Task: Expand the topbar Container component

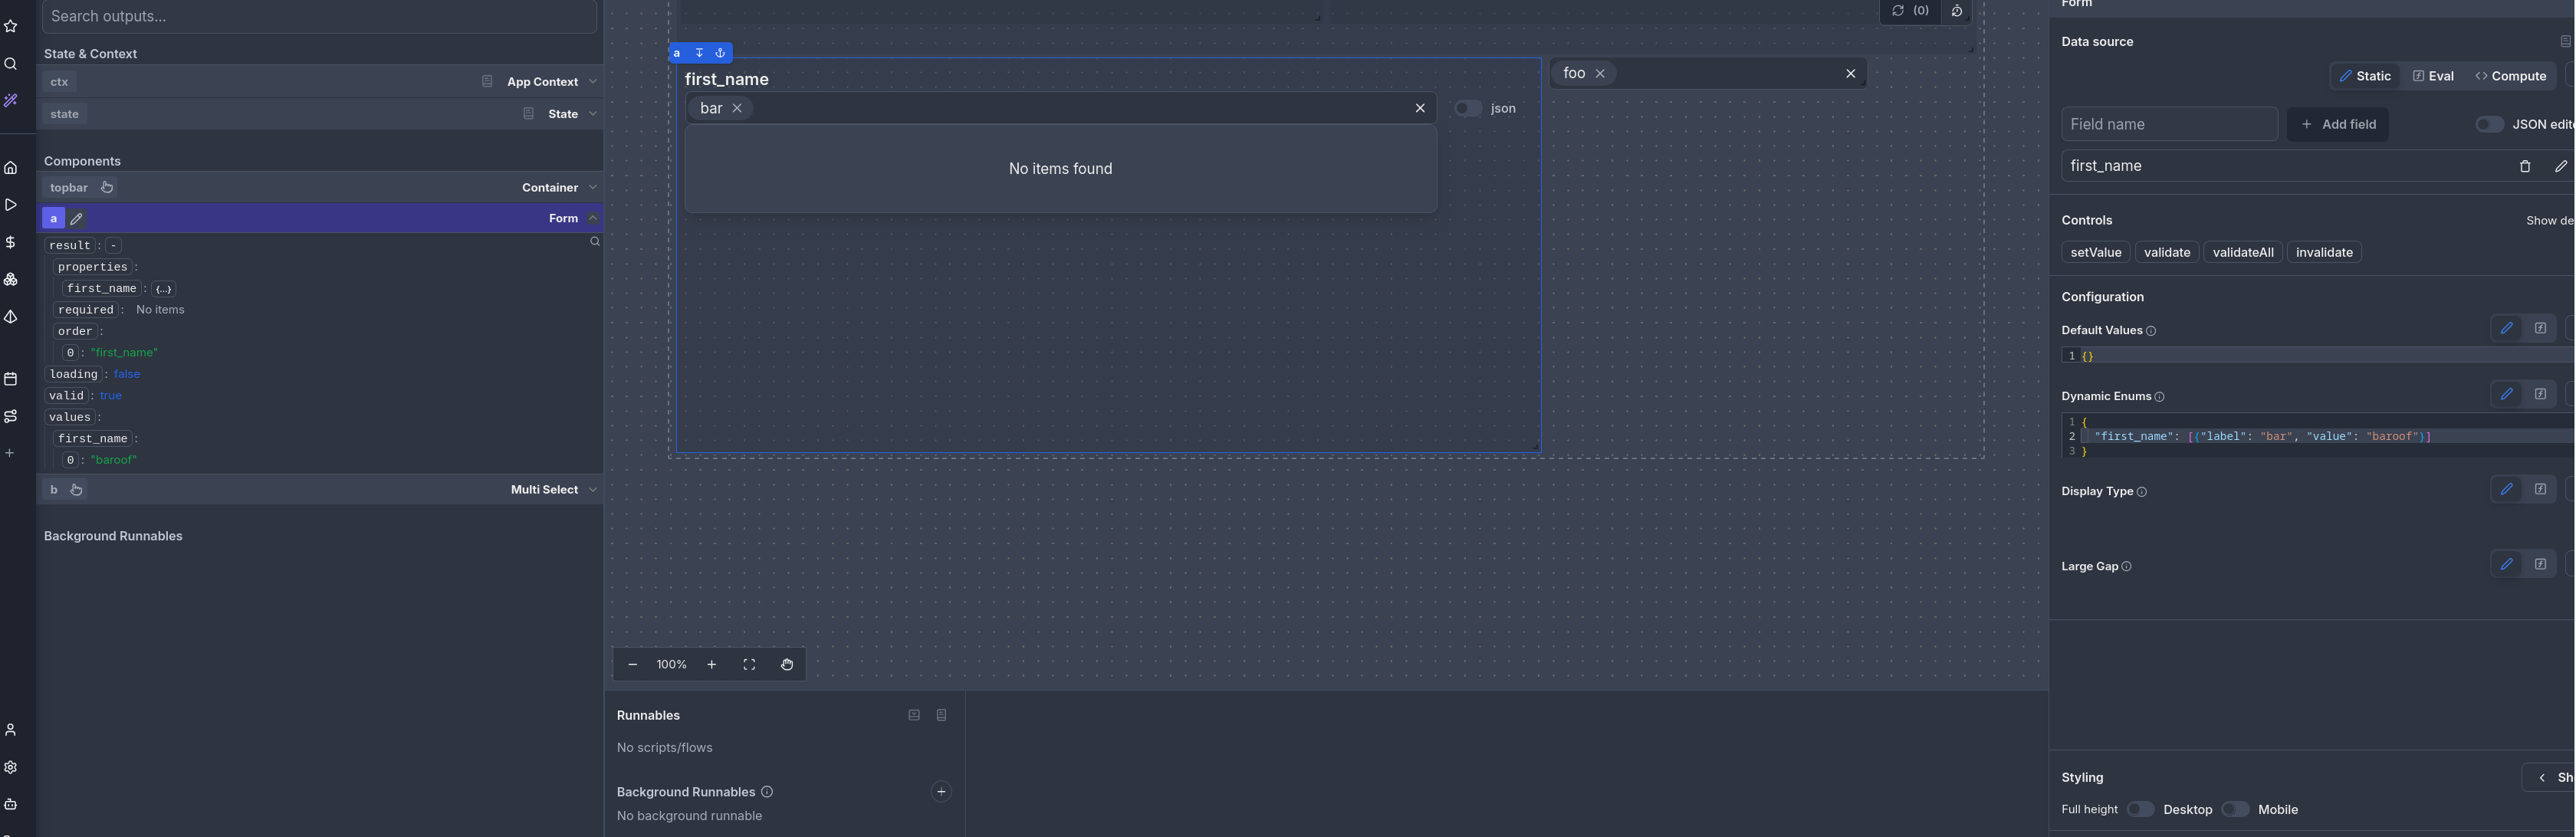Action: pyautogui.click(x=593, y=188)
